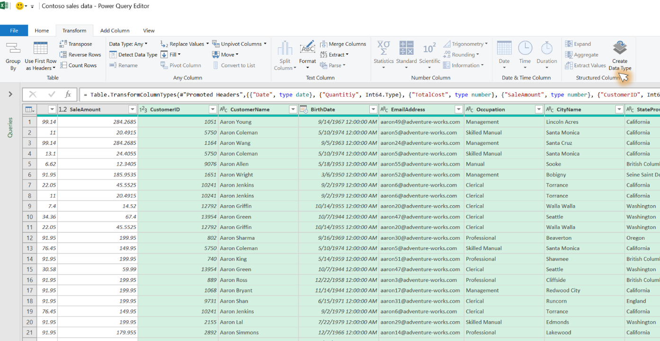This screenshot has height=341, width=660.
Task: Open the CustomerName column filter dropdown
Action: tap(293, 110)
